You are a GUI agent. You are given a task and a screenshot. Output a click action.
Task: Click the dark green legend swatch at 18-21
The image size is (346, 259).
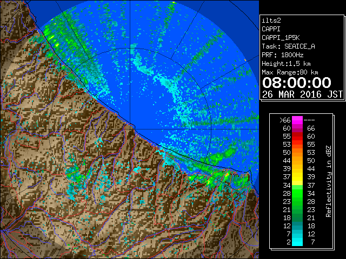coord(297,217)
